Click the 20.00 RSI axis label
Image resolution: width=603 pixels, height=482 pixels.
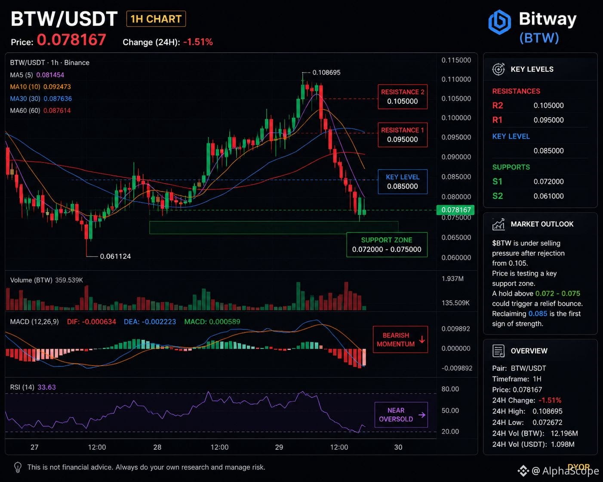pos(450,432)
